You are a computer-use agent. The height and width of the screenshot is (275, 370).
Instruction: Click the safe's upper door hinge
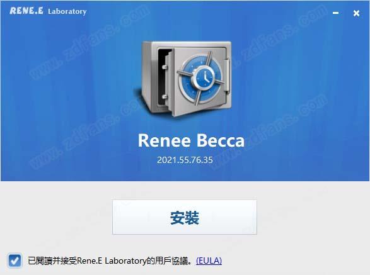(x=165, y=67)
